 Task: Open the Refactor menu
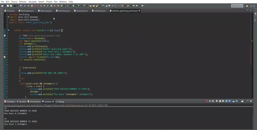click(x=23, y=2)
